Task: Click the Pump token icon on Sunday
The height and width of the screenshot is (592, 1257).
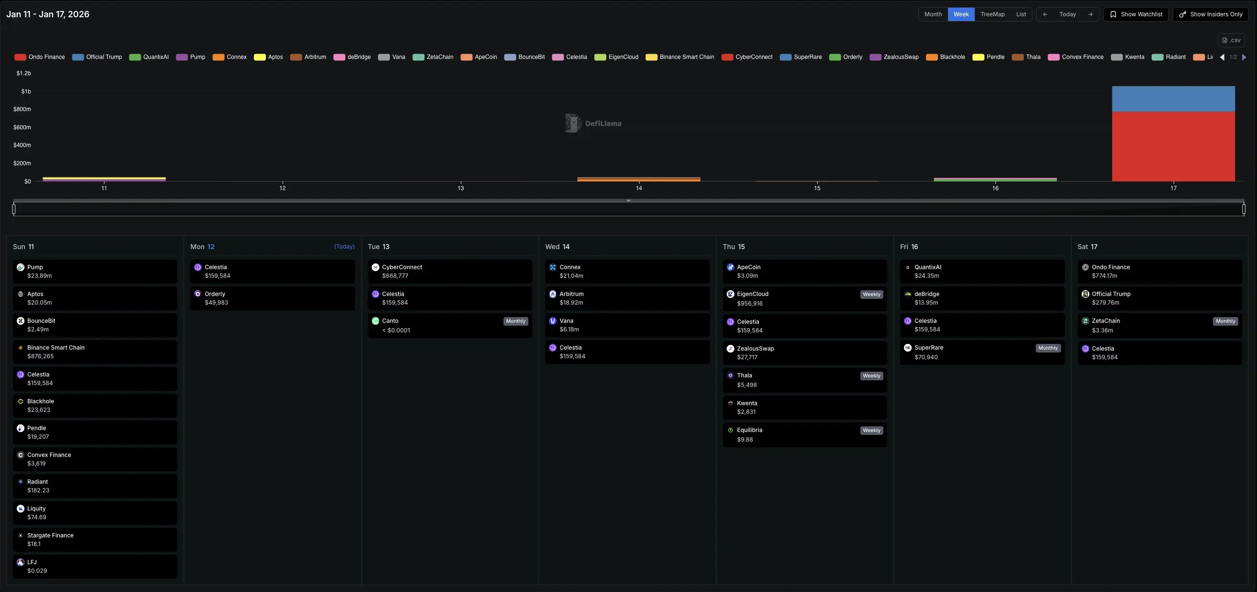Action: [21, 267]
